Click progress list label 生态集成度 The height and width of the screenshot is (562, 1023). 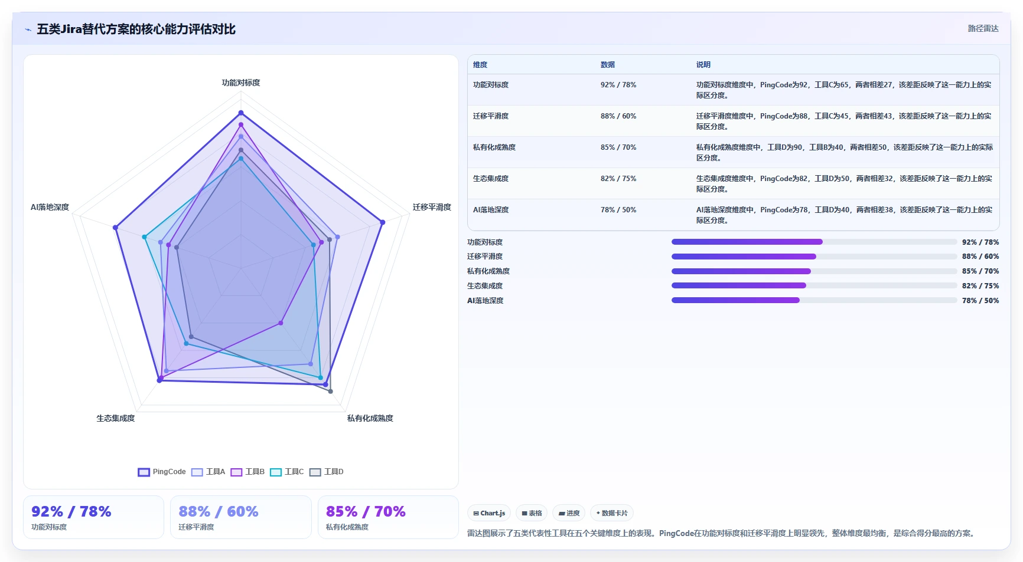point(485,286)
